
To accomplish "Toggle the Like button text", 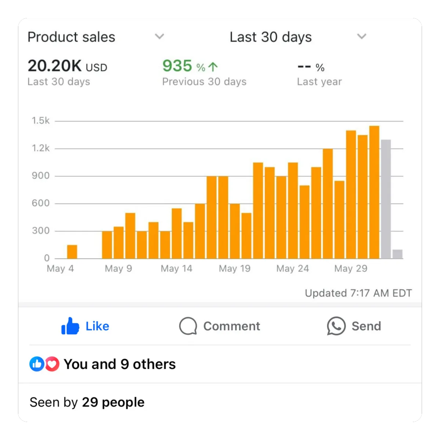I will 98,326.
